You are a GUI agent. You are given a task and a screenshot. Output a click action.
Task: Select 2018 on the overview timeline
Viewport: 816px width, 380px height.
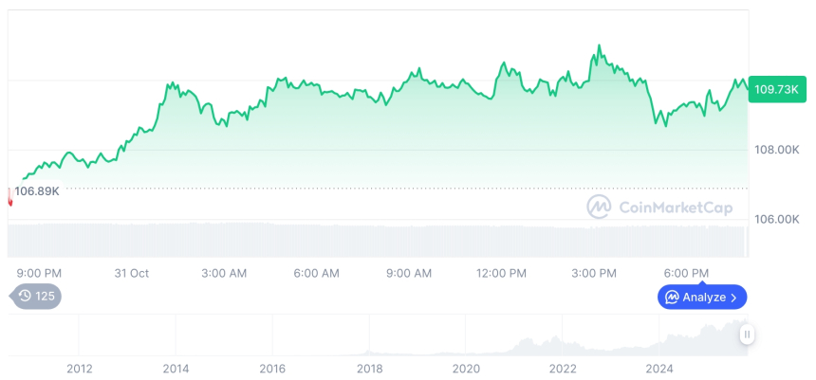(369, 368)
